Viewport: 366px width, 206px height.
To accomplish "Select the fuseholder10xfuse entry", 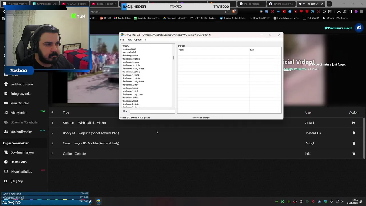I will coord(131,59).
